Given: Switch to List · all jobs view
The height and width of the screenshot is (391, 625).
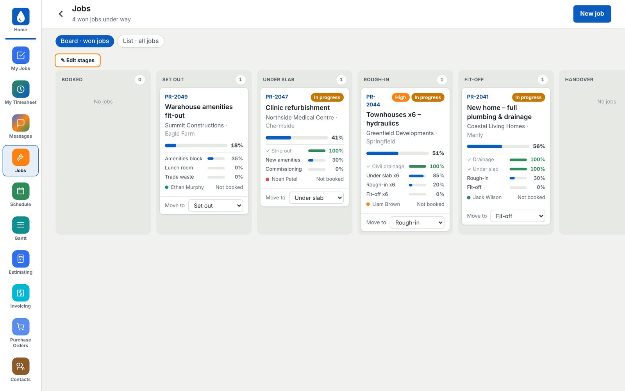Looking at the screenshot, I should click(x=141, y=41).
